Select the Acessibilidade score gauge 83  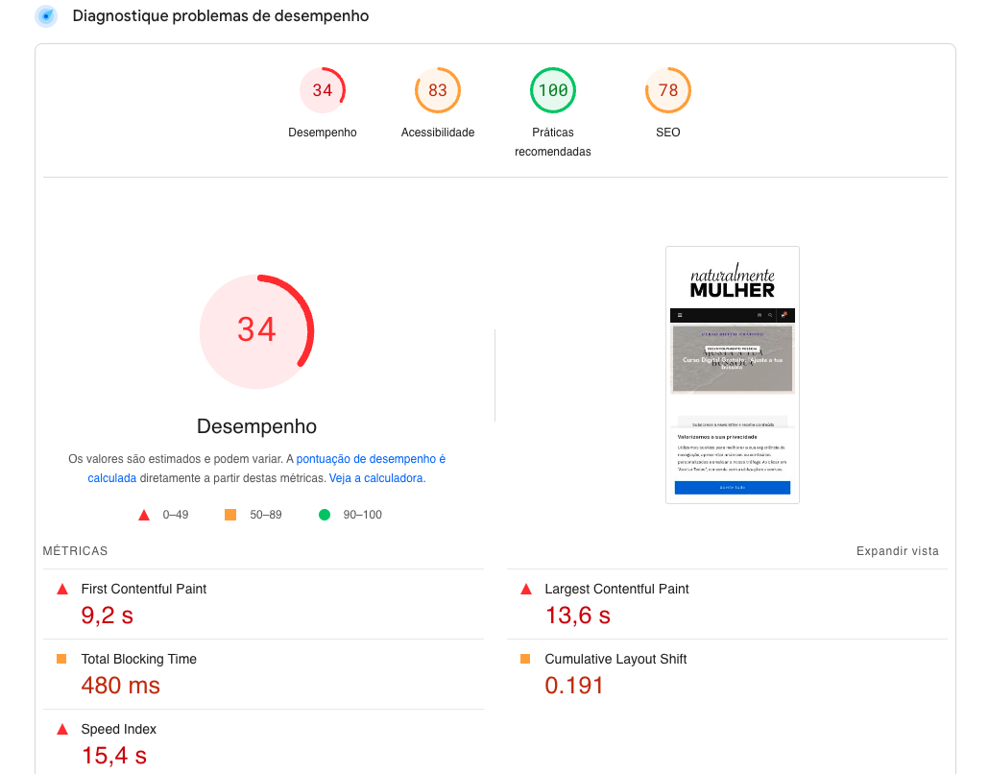point(438,90)
